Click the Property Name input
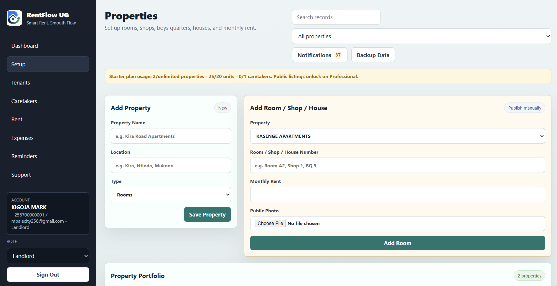The image size is (557, 286). tap(171, 136)
